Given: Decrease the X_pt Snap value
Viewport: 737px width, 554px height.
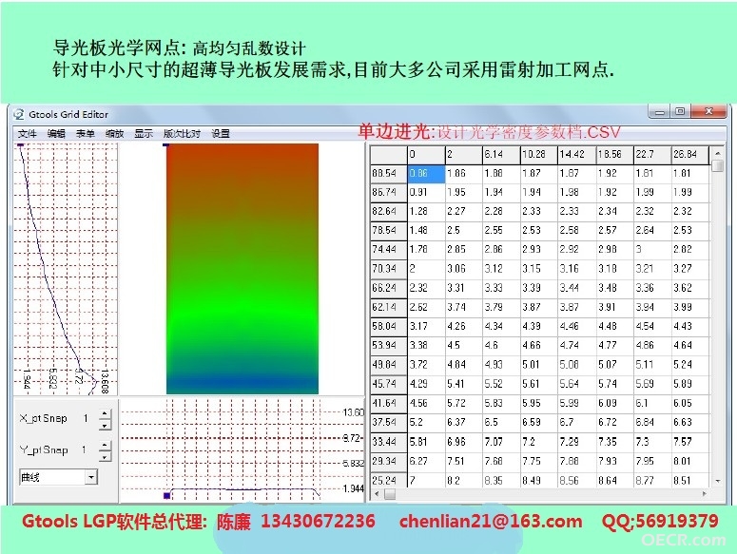Looking at the screenshot, I should (105, 426).
